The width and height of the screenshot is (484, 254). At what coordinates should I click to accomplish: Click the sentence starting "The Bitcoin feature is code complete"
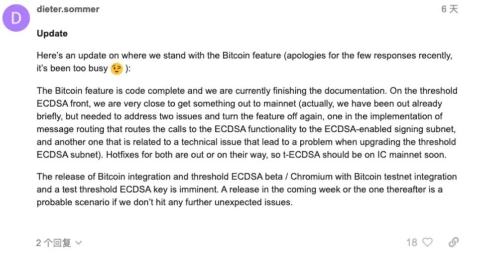[x=149, y=91]
